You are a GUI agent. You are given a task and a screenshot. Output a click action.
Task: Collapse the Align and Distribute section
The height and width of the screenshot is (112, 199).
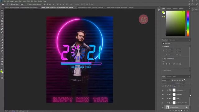tap(162, 59)
